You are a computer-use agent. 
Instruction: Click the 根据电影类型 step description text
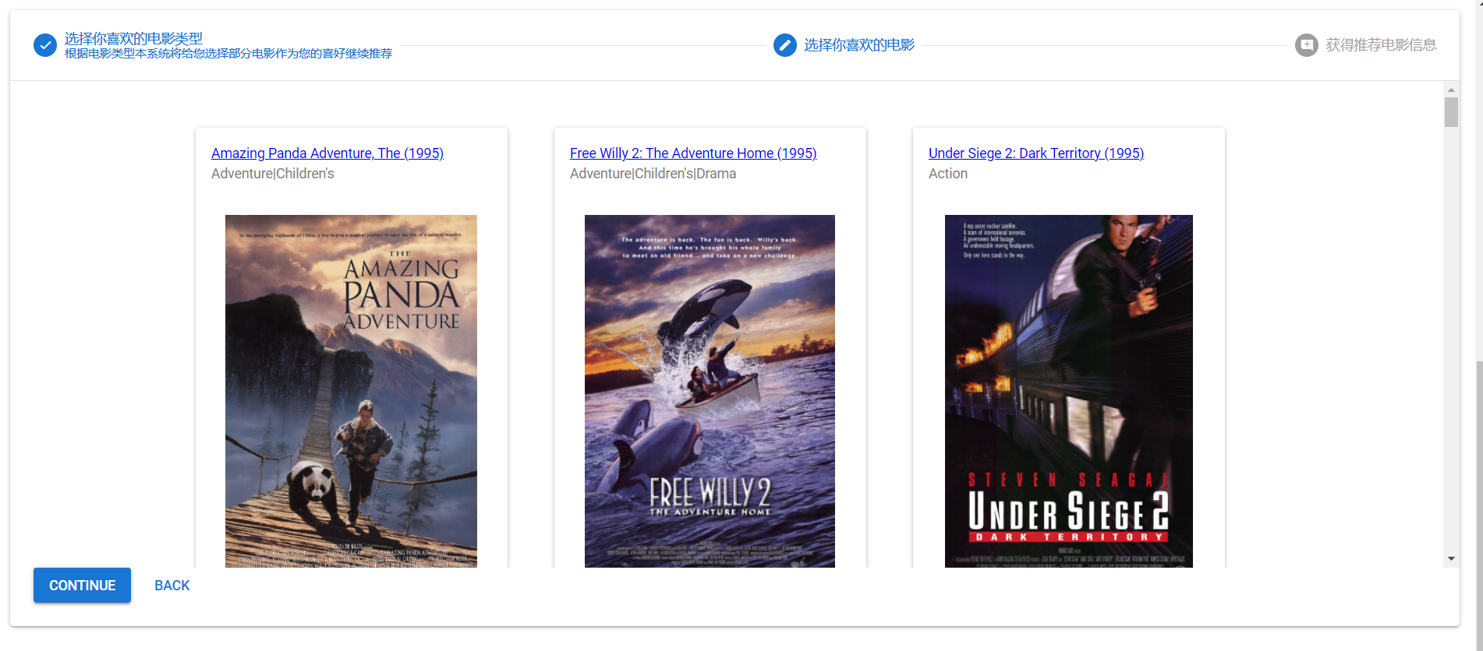pyautogui.click(x=228, y=54)
